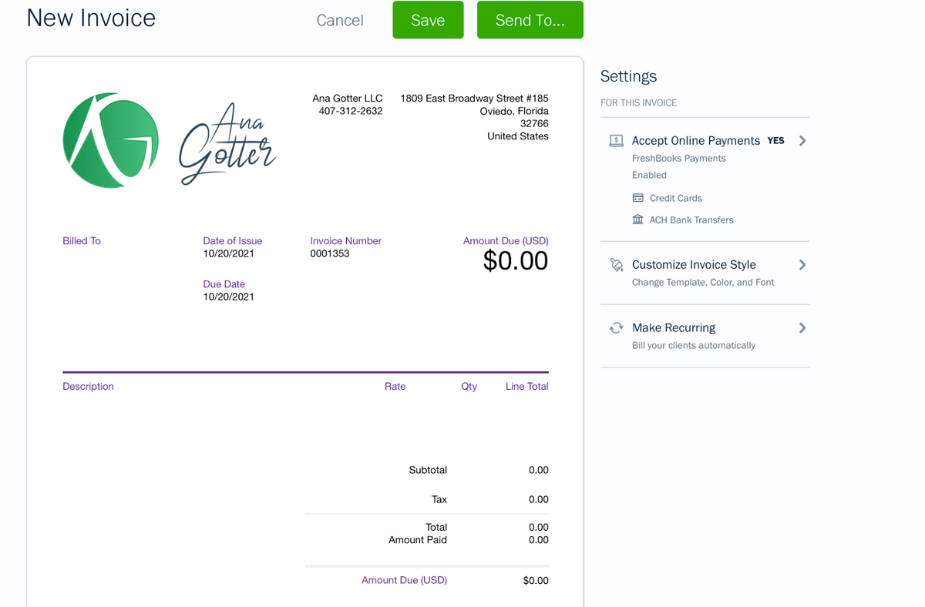The image size is (925, 607).
Task: Expand Accept Online Payments chevron
Action: coord(802,141)
